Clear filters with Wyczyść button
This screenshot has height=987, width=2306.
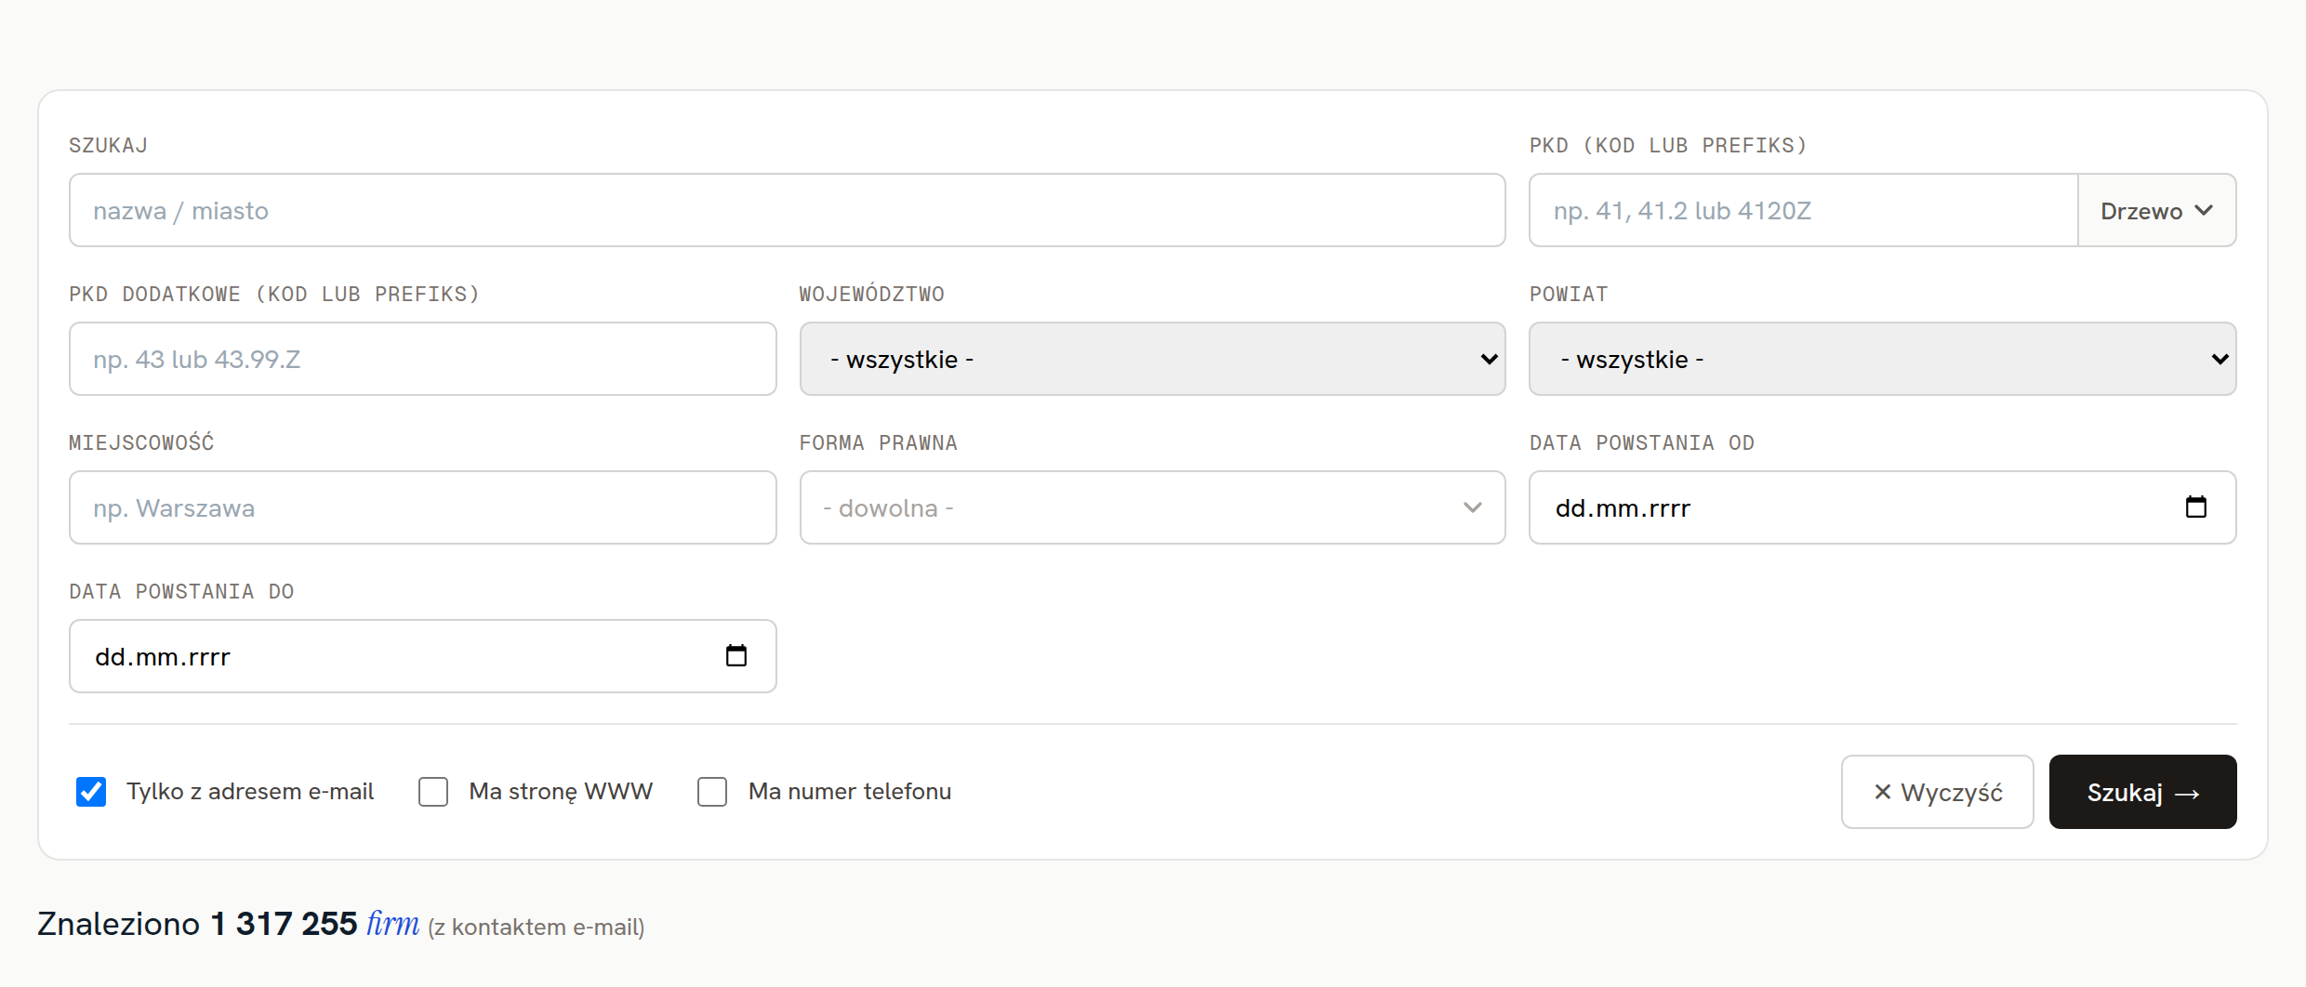click(1937, 792)
